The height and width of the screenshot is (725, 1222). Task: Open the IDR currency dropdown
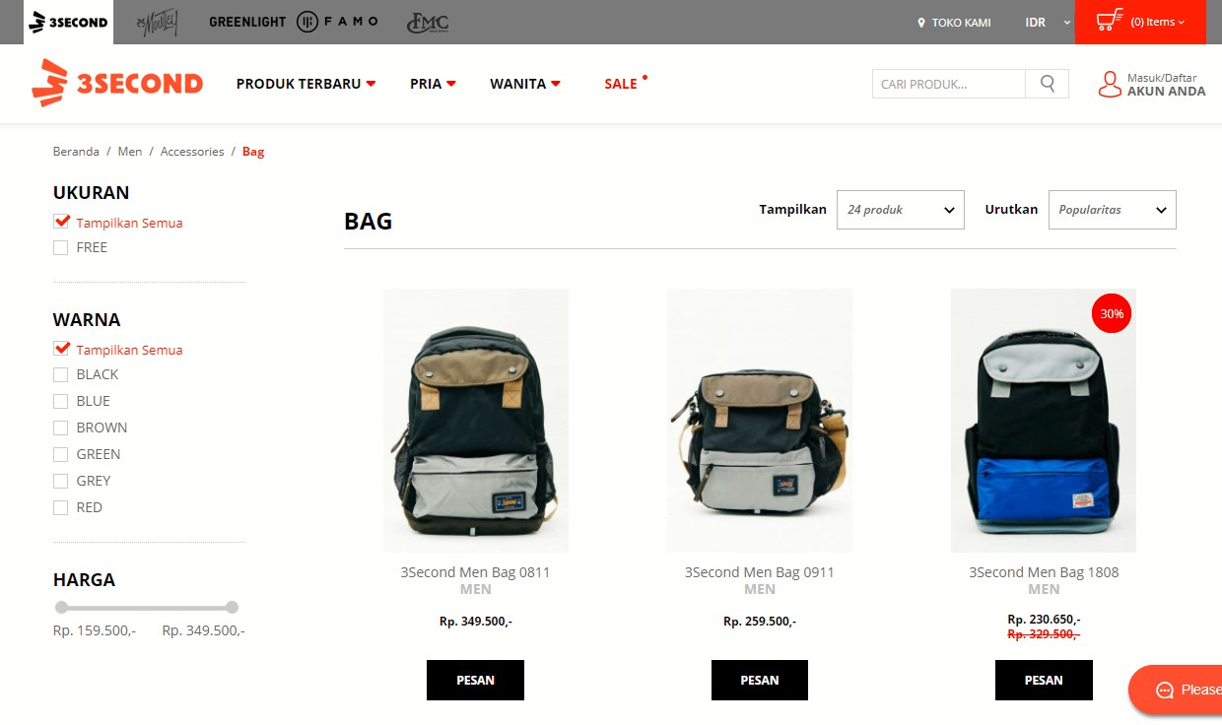click(1048, 23)
